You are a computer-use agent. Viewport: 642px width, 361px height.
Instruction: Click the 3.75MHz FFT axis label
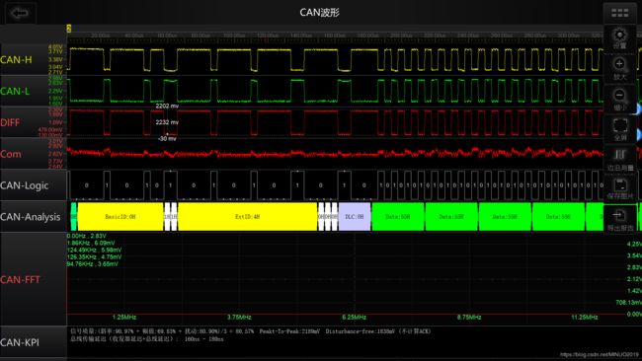[239, 318]
